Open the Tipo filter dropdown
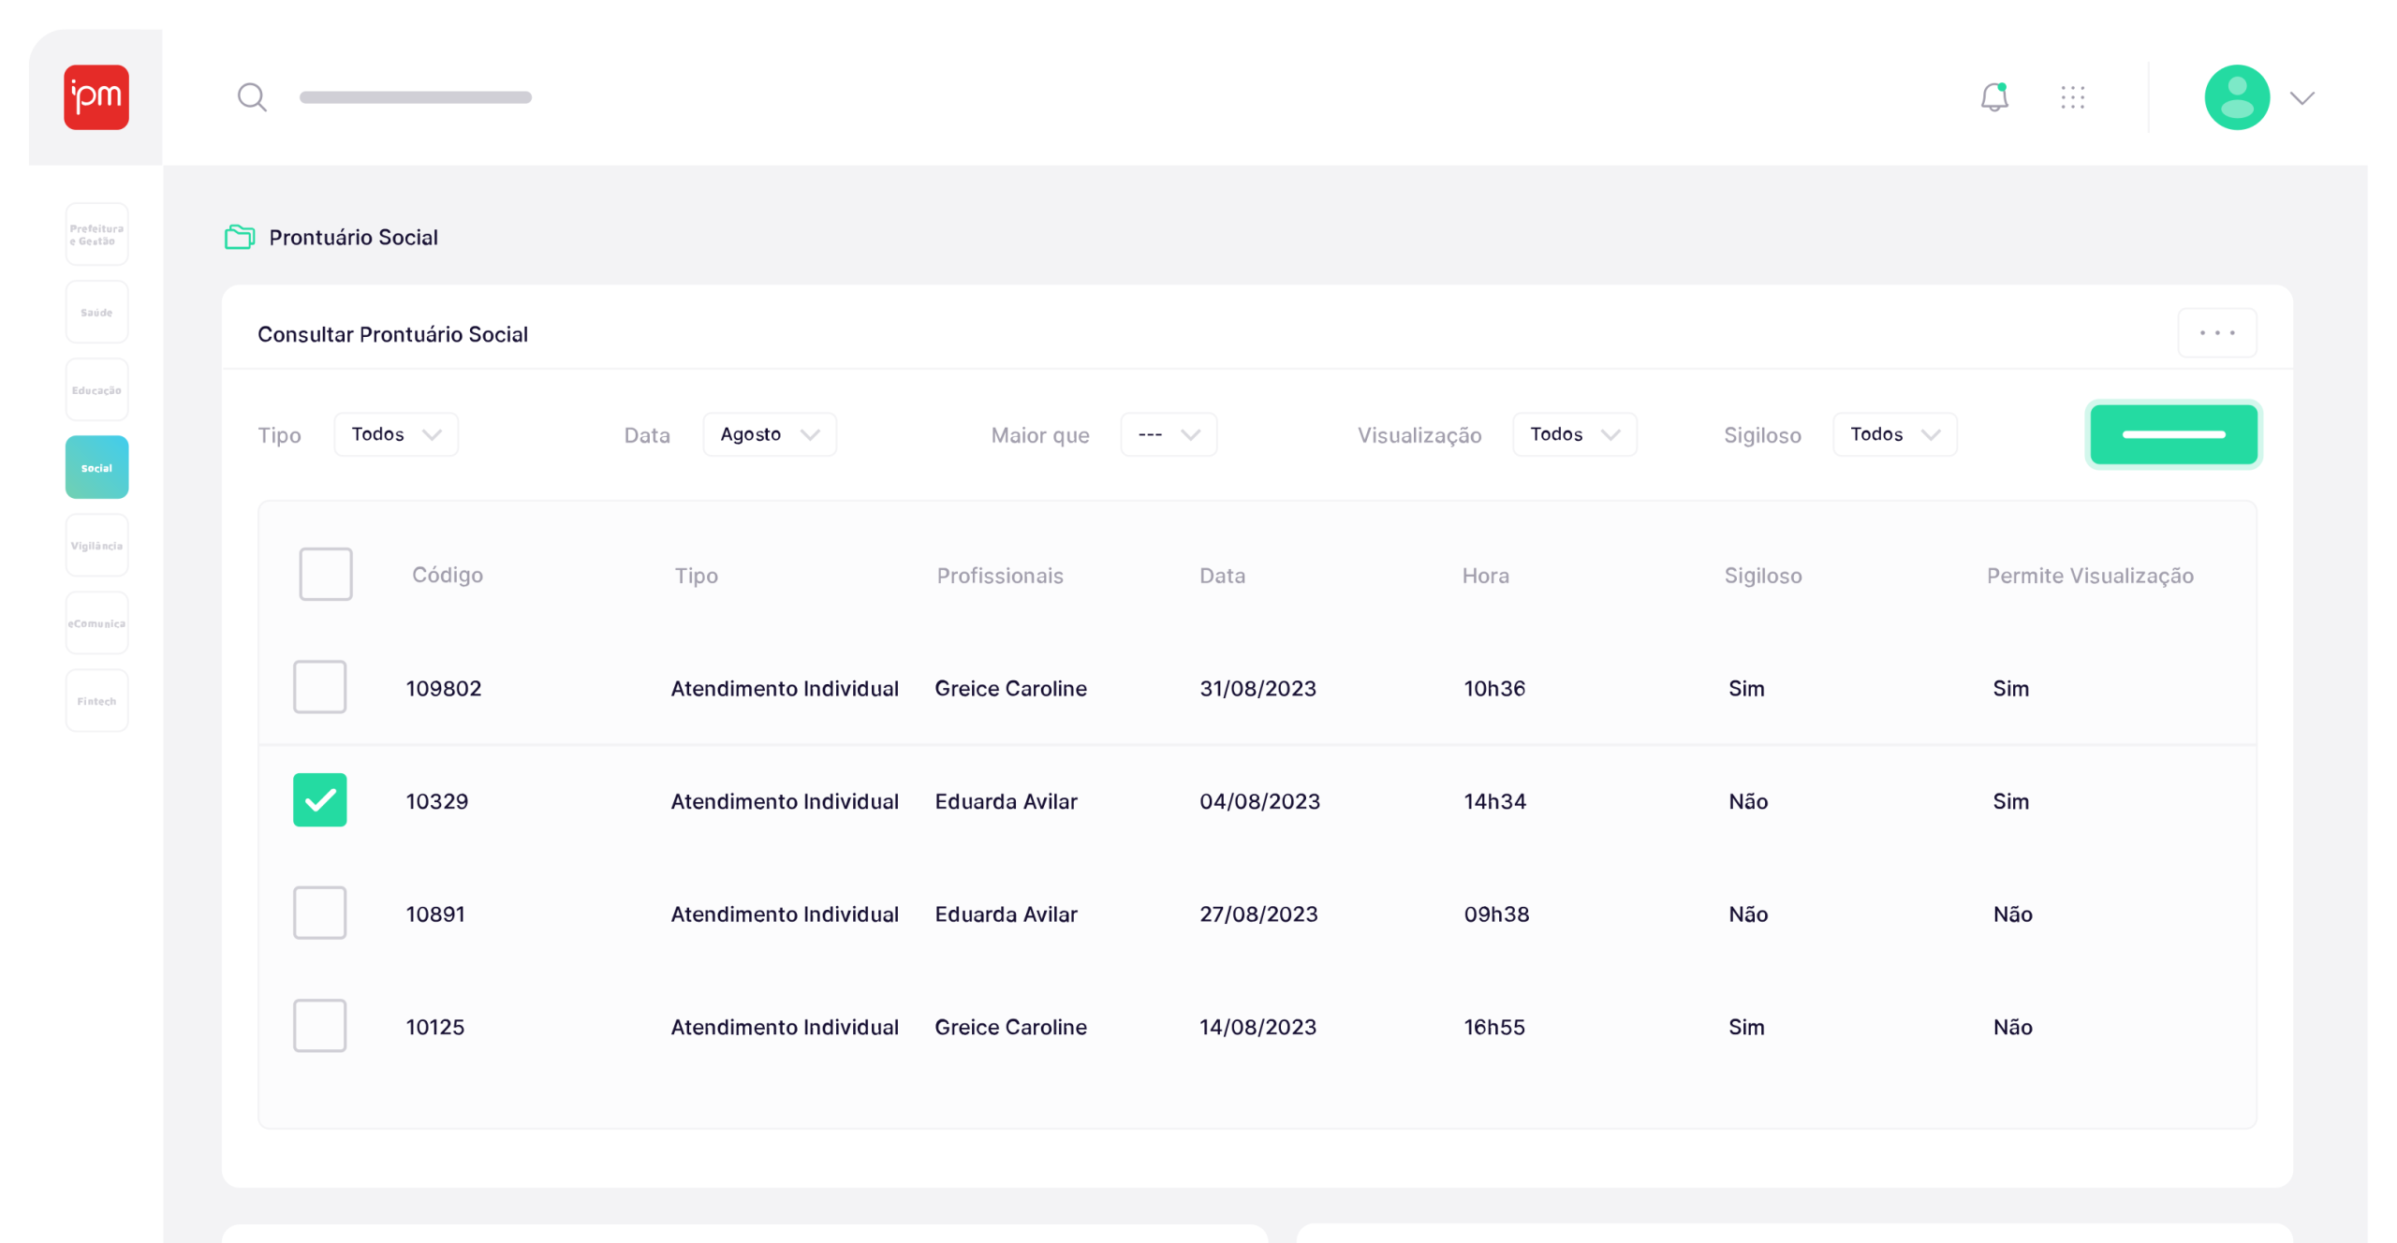 coord(395,433)
